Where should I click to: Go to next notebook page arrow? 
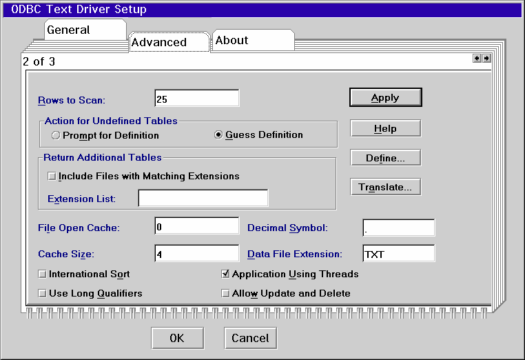coord(486,59)
